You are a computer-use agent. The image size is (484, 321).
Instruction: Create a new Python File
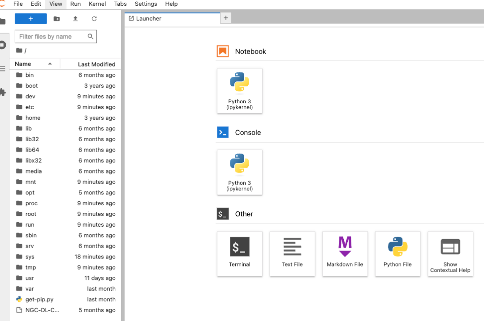tap(398, 254)
